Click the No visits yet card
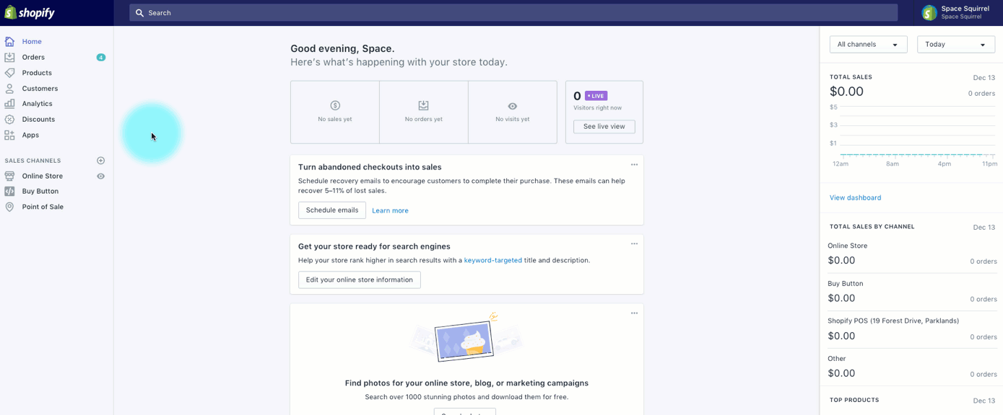The width and height of the screenshot is (1003, 415). point(513,112)
